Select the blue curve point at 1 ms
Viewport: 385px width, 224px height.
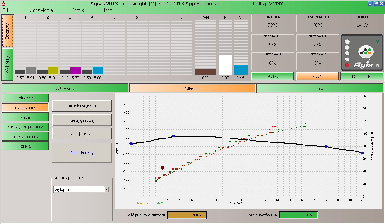click(x=131, y=144)
